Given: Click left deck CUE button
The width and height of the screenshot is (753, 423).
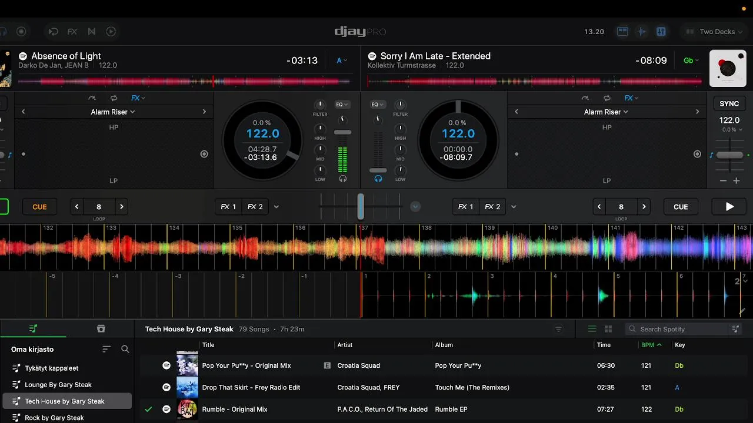Looking at the screenshot, I should coord(39,207).
